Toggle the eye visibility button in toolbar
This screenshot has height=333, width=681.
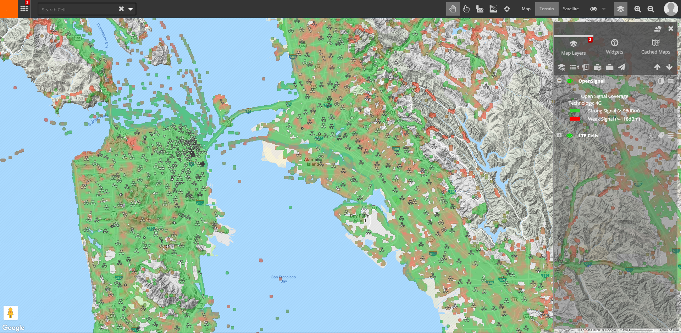click(594, 9)
